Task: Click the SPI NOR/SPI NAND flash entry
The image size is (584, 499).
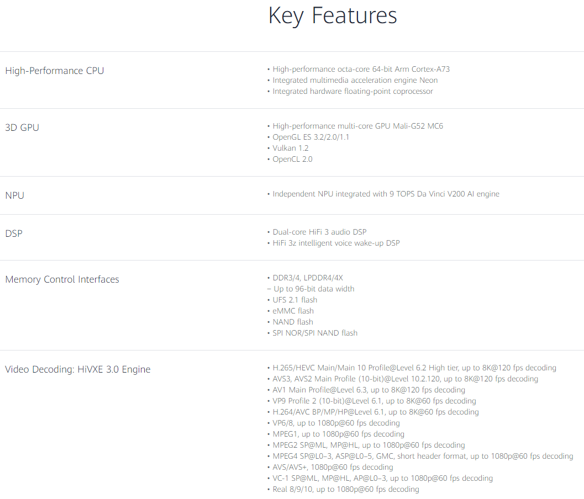Action: pyautogui.click(x=315, y=333)
